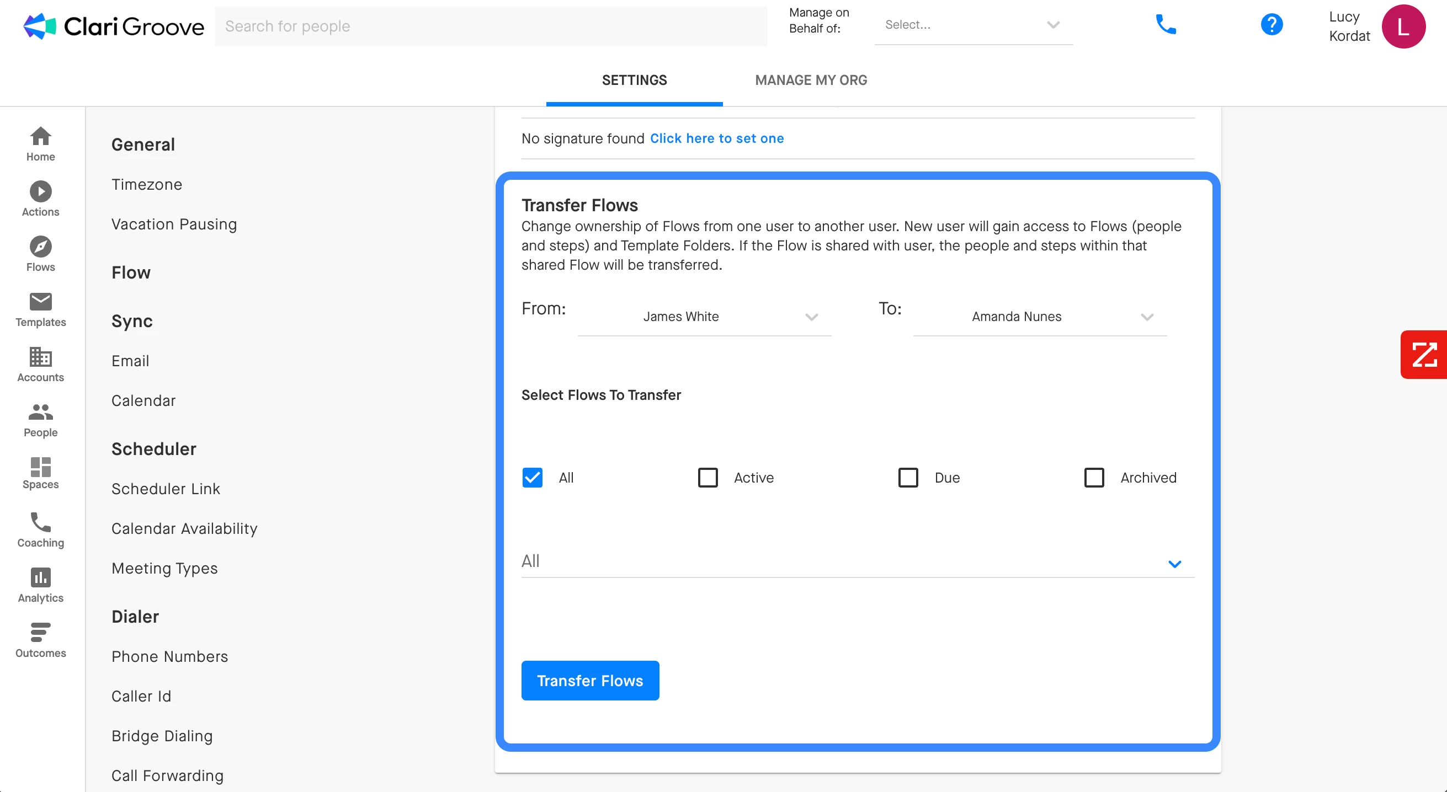
Task: Go to Coaching phone icon in sidebar
Action: click(x=40, y=522)
